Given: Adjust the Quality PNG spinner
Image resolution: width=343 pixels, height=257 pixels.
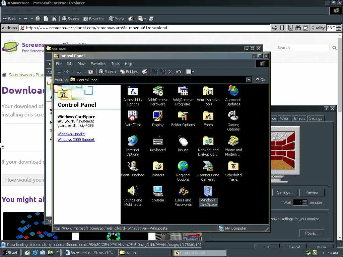Looking at the screenshot, I should [339, 28].
